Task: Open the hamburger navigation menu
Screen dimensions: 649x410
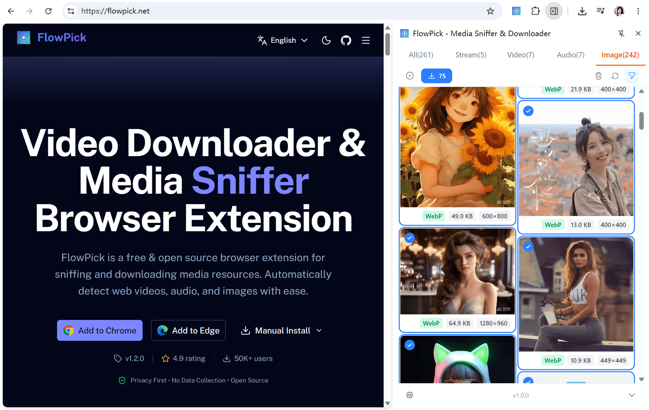Action: tap(366, 40)
